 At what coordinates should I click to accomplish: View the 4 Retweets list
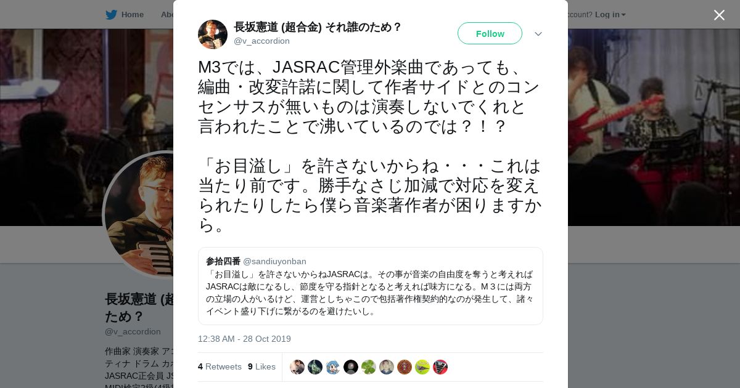click(x=220, y=366)
